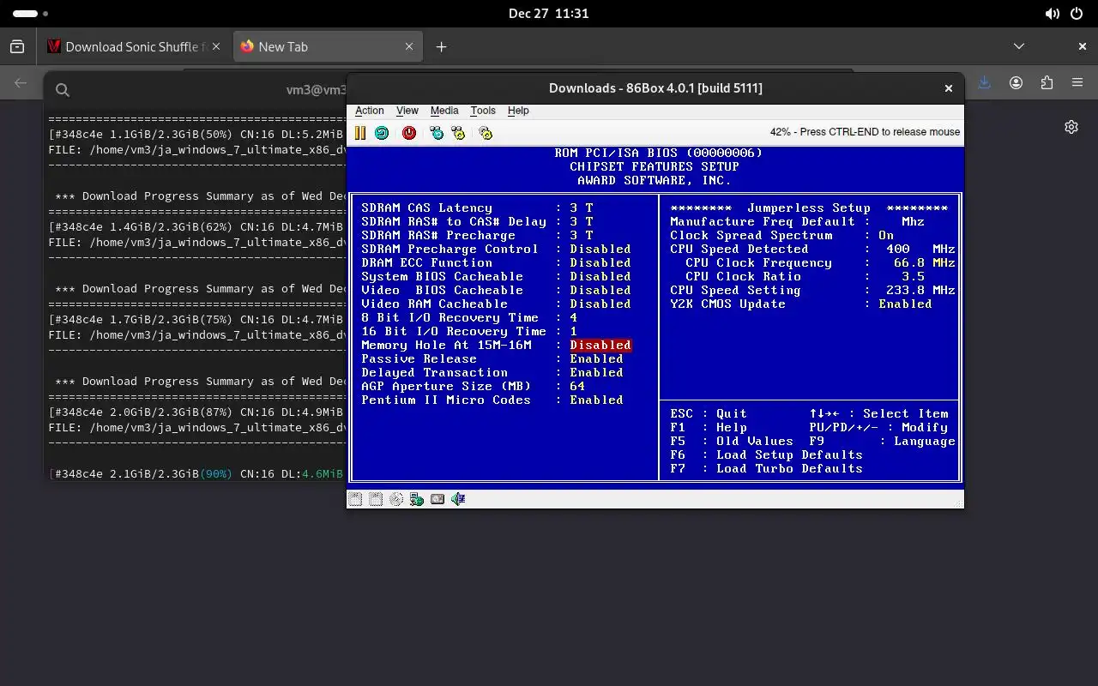
Task: Open the Help menu in 86Box
Action: click(x=518, y=111)
